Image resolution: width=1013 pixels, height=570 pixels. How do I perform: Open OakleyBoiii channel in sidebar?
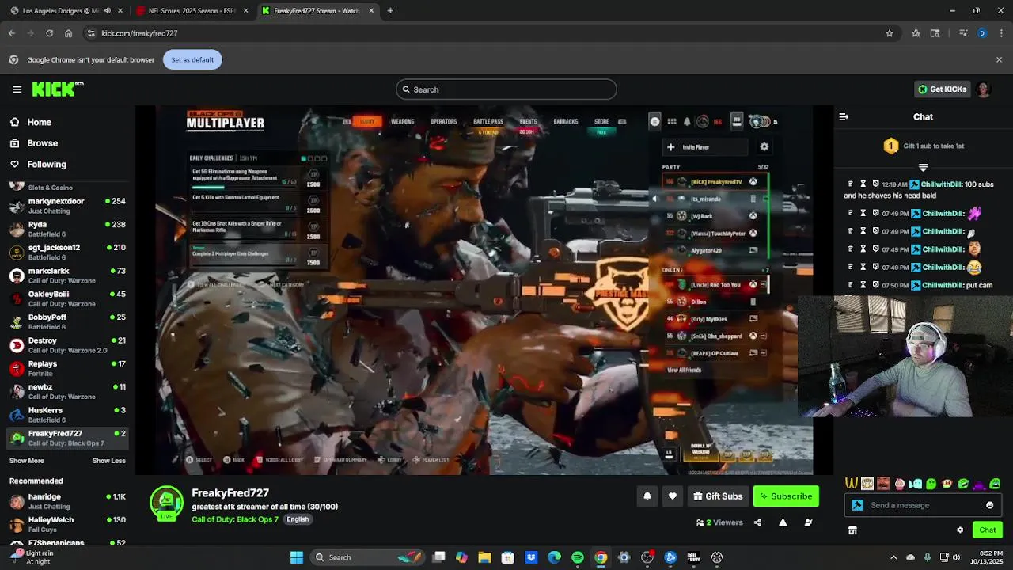pyautogui.click(x=67, y=298)
